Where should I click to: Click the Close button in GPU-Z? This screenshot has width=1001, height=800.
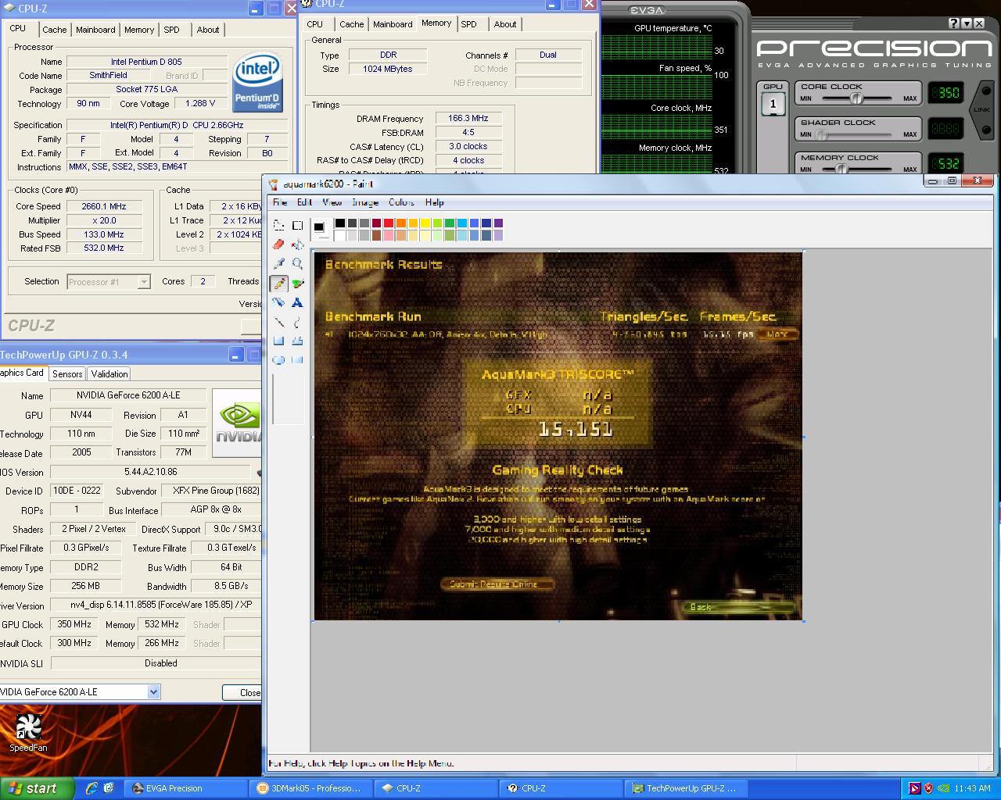[x=242, y=692]
